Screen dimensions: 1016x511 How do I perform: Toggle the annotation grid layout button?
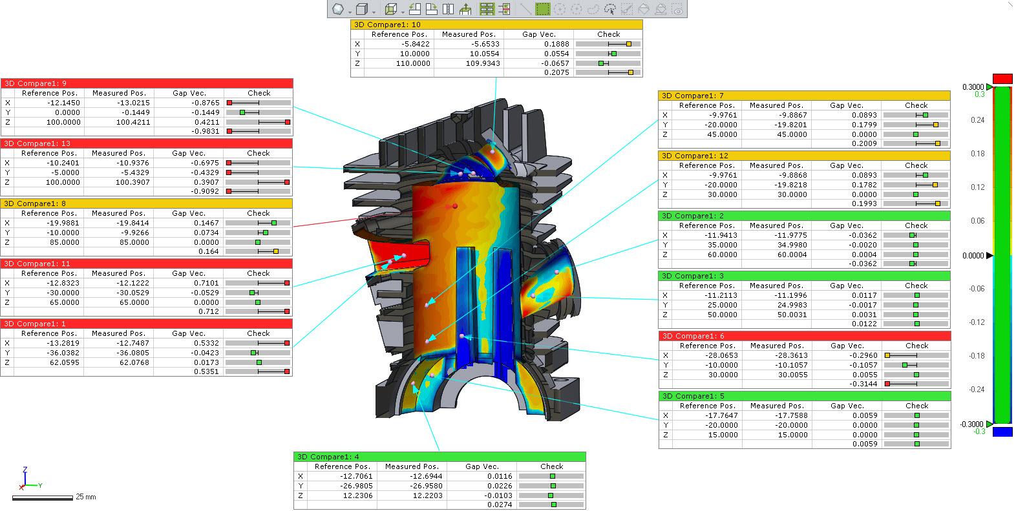tap(487, 9)
